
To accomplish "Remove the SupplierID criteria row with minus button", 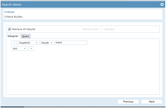I will click(x=14, y=43).
